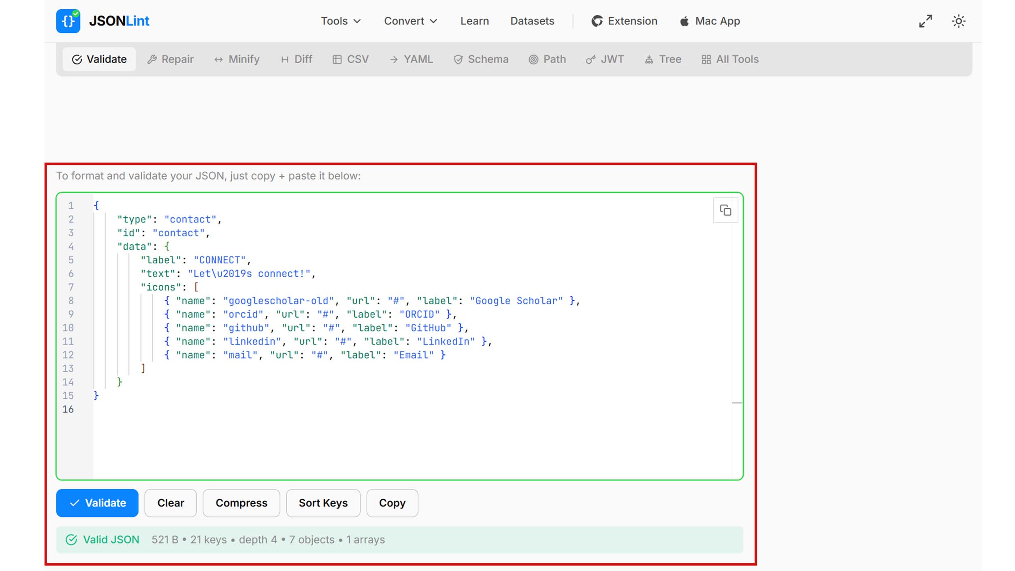Open the Datasets page
This screenshot has height=571, width=1015.
(x=532, y=21)
